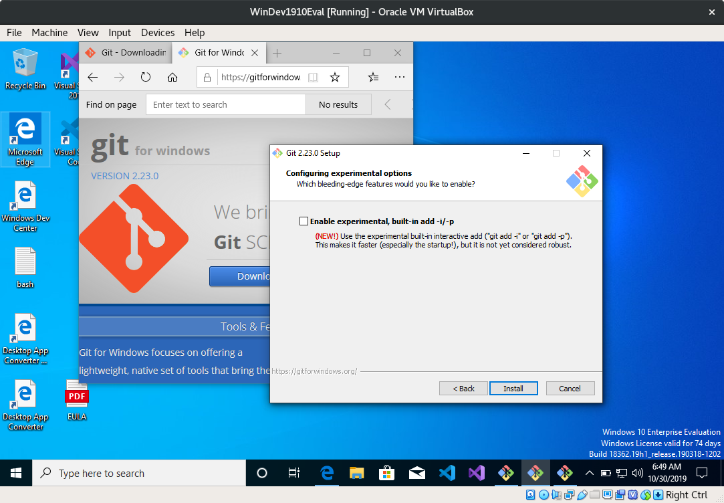
Task: Click the volume speaker tray icon
Action: pos(637,473)
